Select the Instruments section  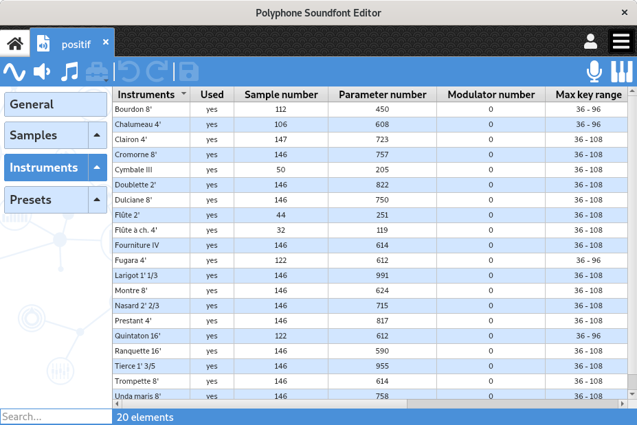46,168
